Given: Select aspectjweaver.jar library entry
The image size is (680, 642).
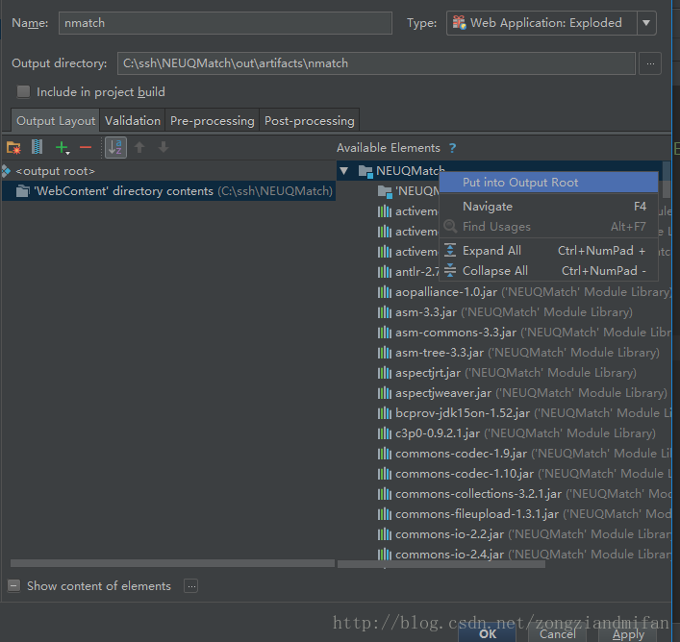Looking at the screenshot, I should pos(524,393).
